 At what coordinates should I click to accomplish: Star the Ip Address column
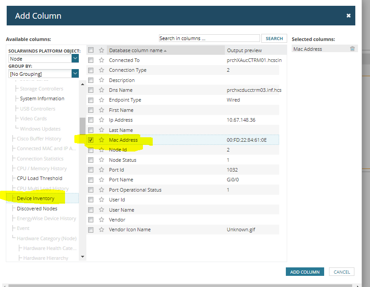102,120
